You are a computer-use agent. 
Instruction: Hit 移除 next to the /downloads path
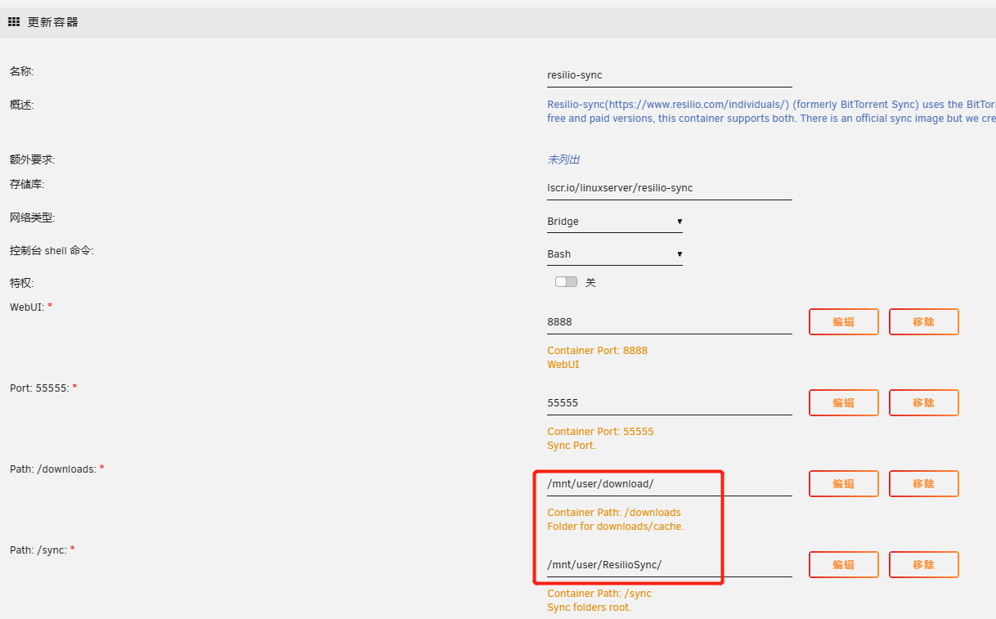coord(923,484)
